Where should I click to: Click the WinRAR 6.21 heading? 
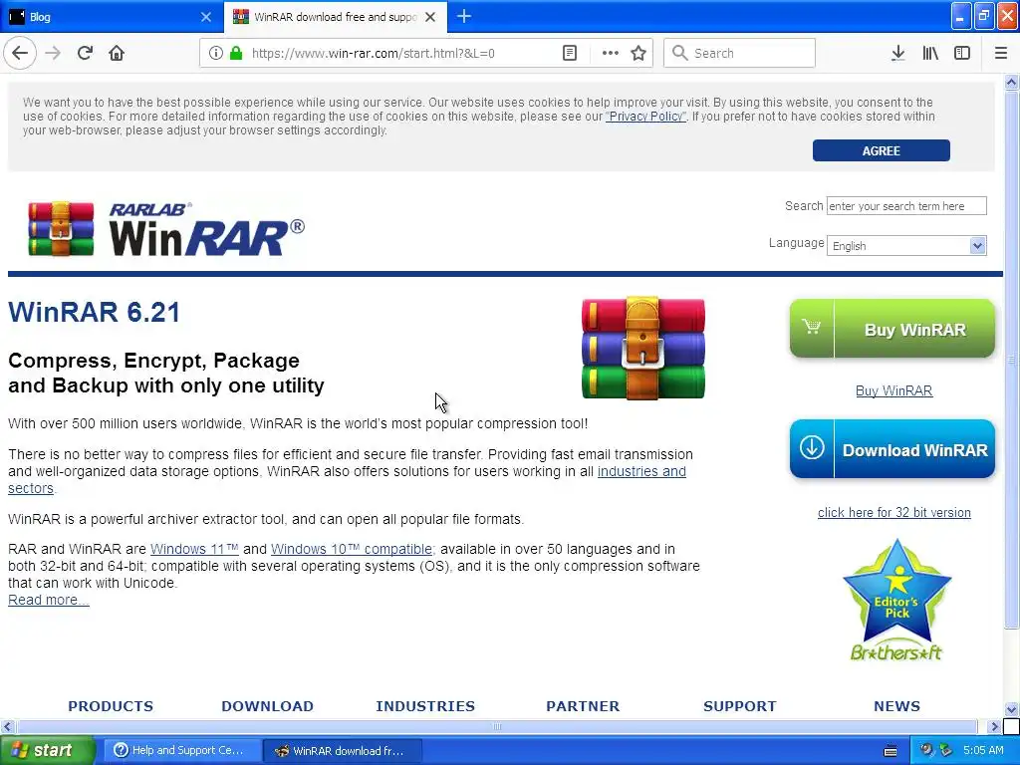tap(94, 312)
